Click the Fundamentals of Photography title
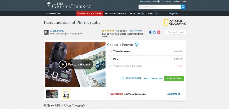Image resolution: width=229 pixels, height=109 pixels. point(72,23)
